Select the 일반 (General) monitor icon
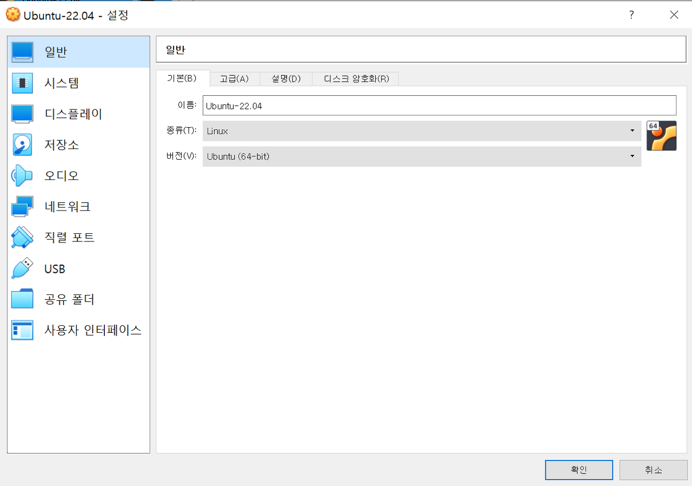 coord(22,52)
